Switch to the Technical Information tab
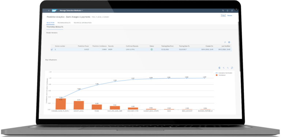Screen dimensions: 281x137 82,23
